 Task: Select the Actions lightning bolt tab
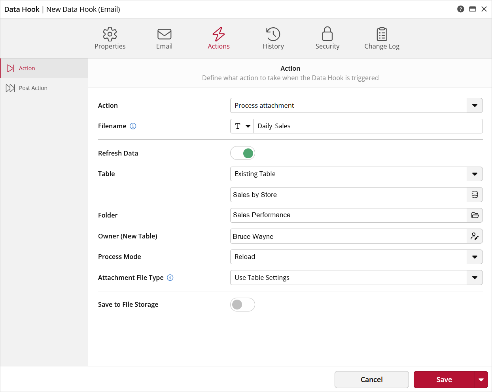pyautogui.click(x=219, y=38)
